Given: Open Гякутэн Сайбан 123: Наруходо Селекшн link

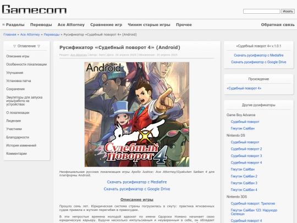Looking at the screenshot, I should 254,212.
